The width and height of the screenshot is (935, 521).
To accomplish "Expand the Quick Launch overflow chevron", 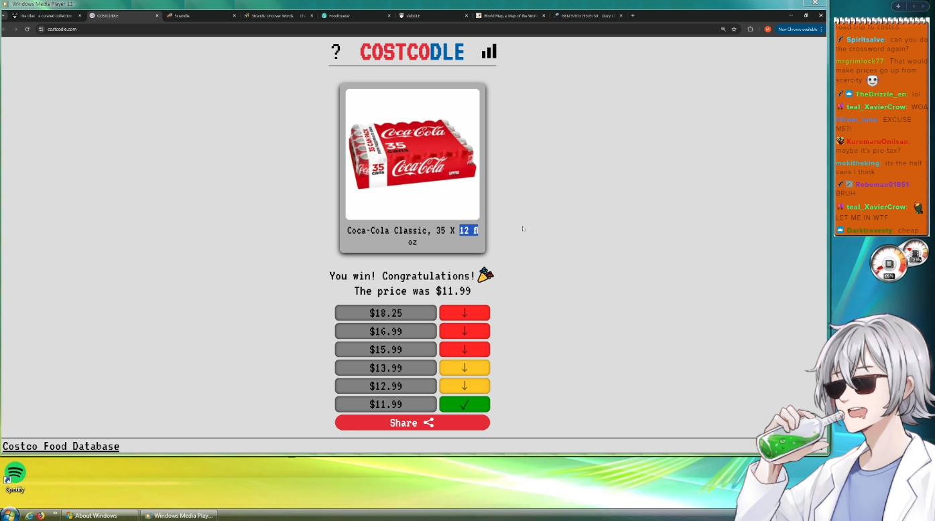I will (55, 514).
